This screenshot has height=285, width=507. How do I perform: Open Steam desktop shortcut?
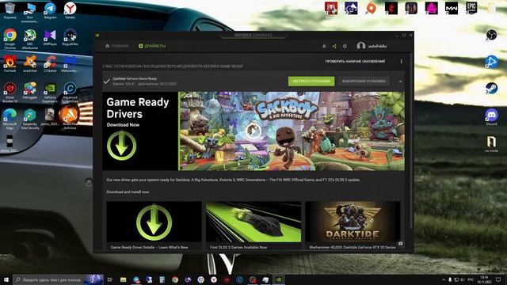[x=491, y=88]
